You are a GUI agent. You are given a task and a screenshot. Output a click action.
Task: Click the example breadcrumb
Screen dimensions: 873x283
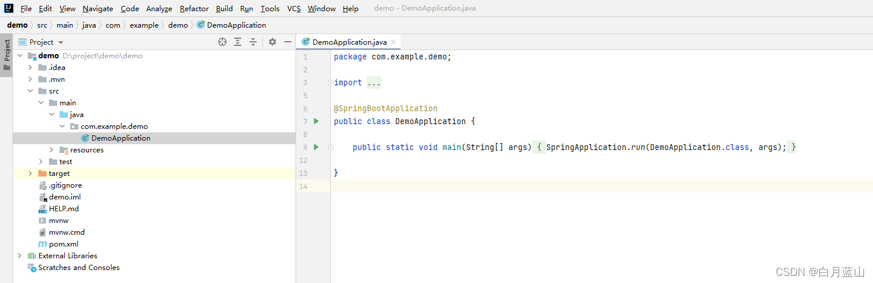pos(145,25)
